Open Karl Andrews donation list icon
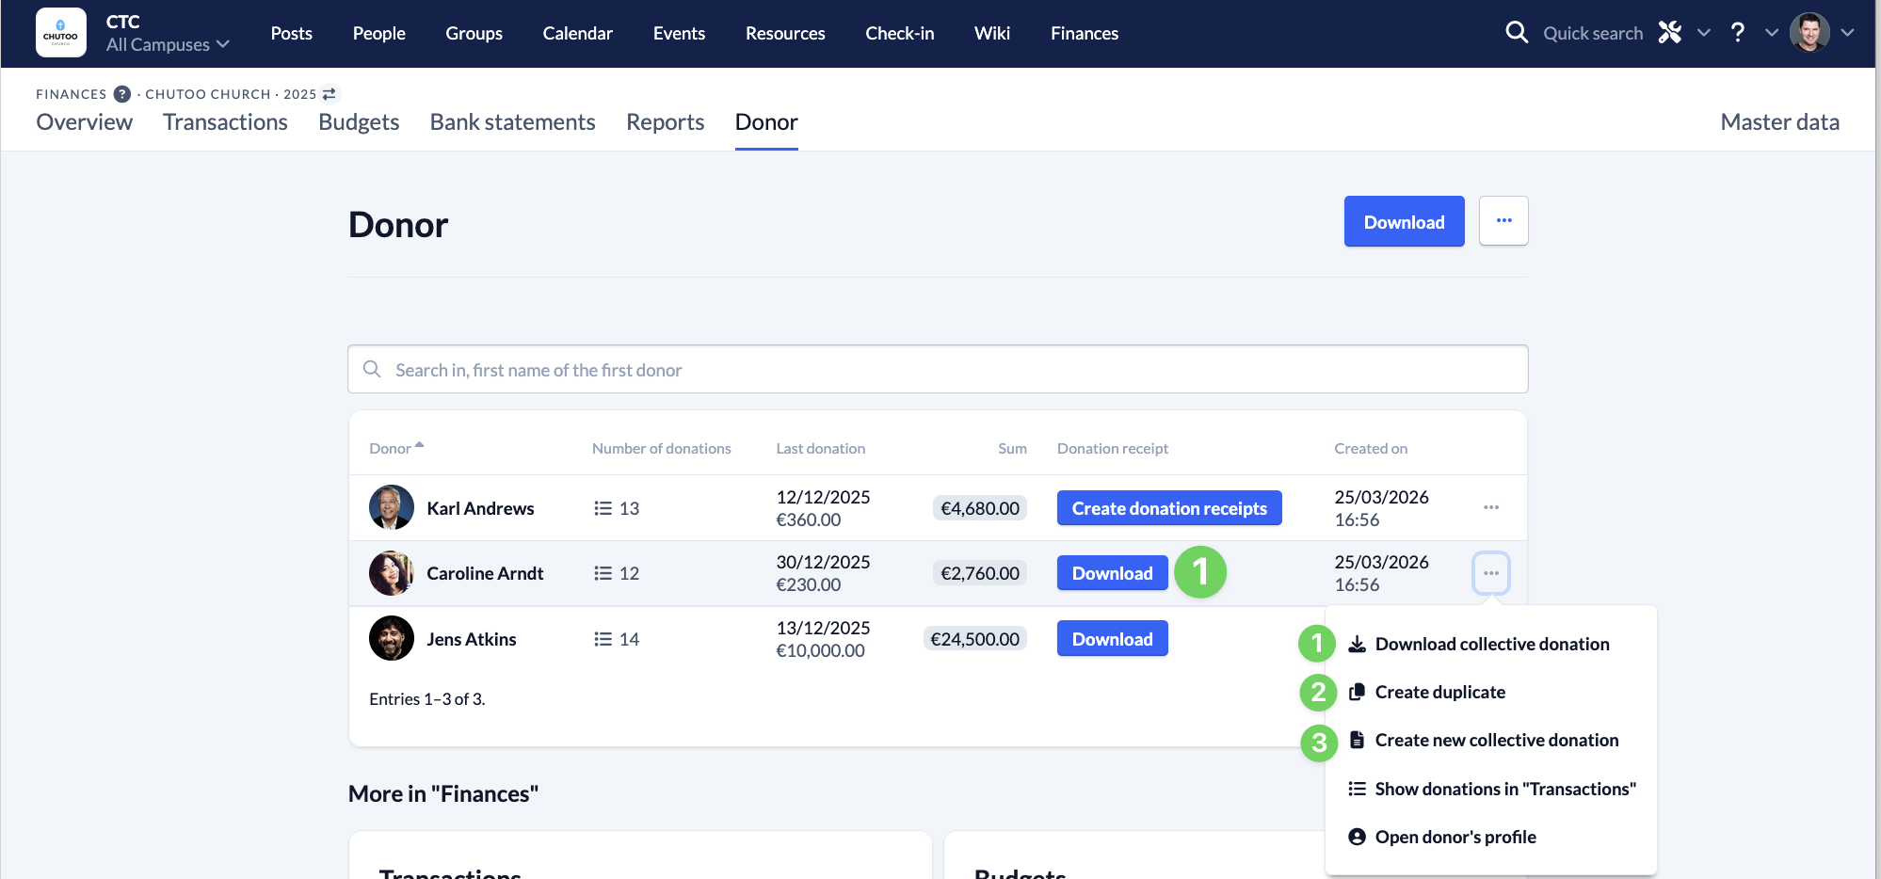1881x879 pixels. pyautogui.click(x=603, y=508)
